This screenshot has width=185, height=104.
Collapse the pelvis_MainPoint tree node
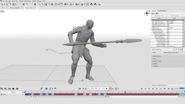pyautogui.click(x=152, y=29)
